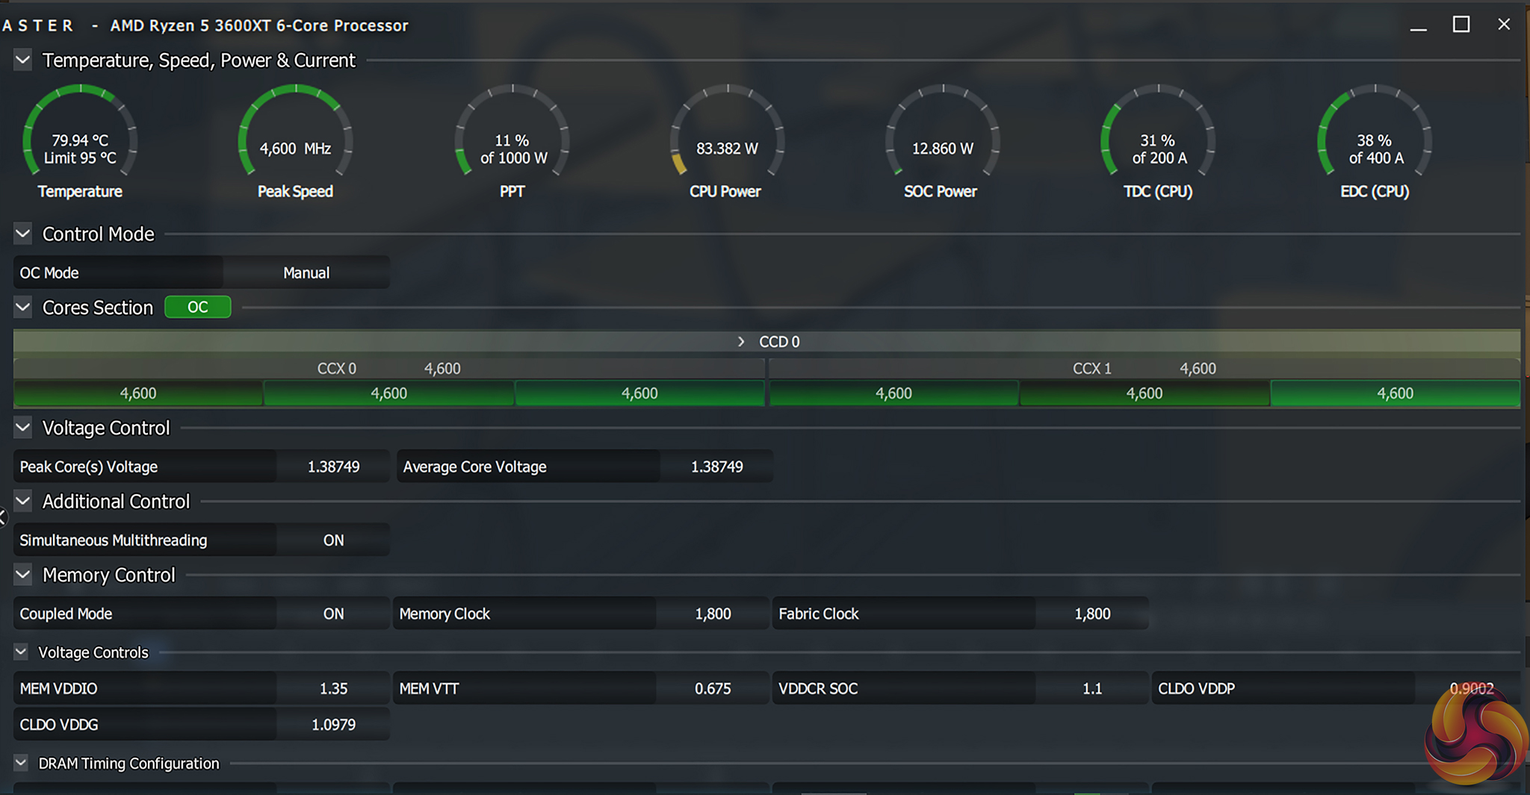Edit the Memory Clock 1,800 value

click(713, 614)
